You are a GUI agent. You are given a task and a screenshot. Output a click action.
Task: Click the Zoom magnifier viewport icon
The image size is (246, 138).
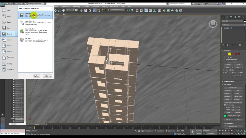pos(236,131)
